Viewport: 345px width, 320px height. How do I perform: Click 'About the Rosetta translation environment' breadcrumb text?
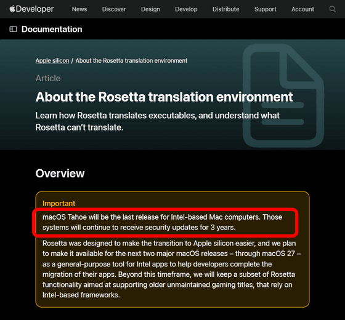click(x=131, y=61)
